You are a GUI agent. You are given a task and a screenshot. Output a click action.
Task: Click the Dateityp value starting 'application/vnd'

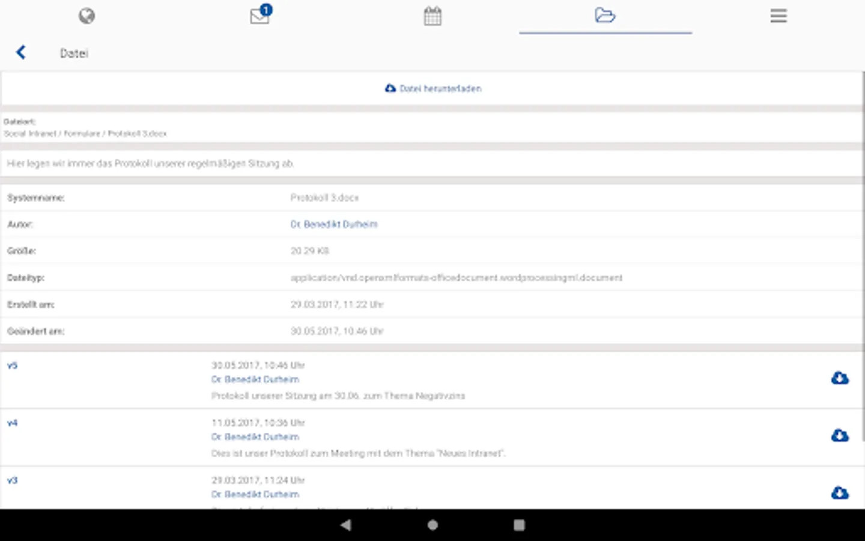[x=457, y=278]
